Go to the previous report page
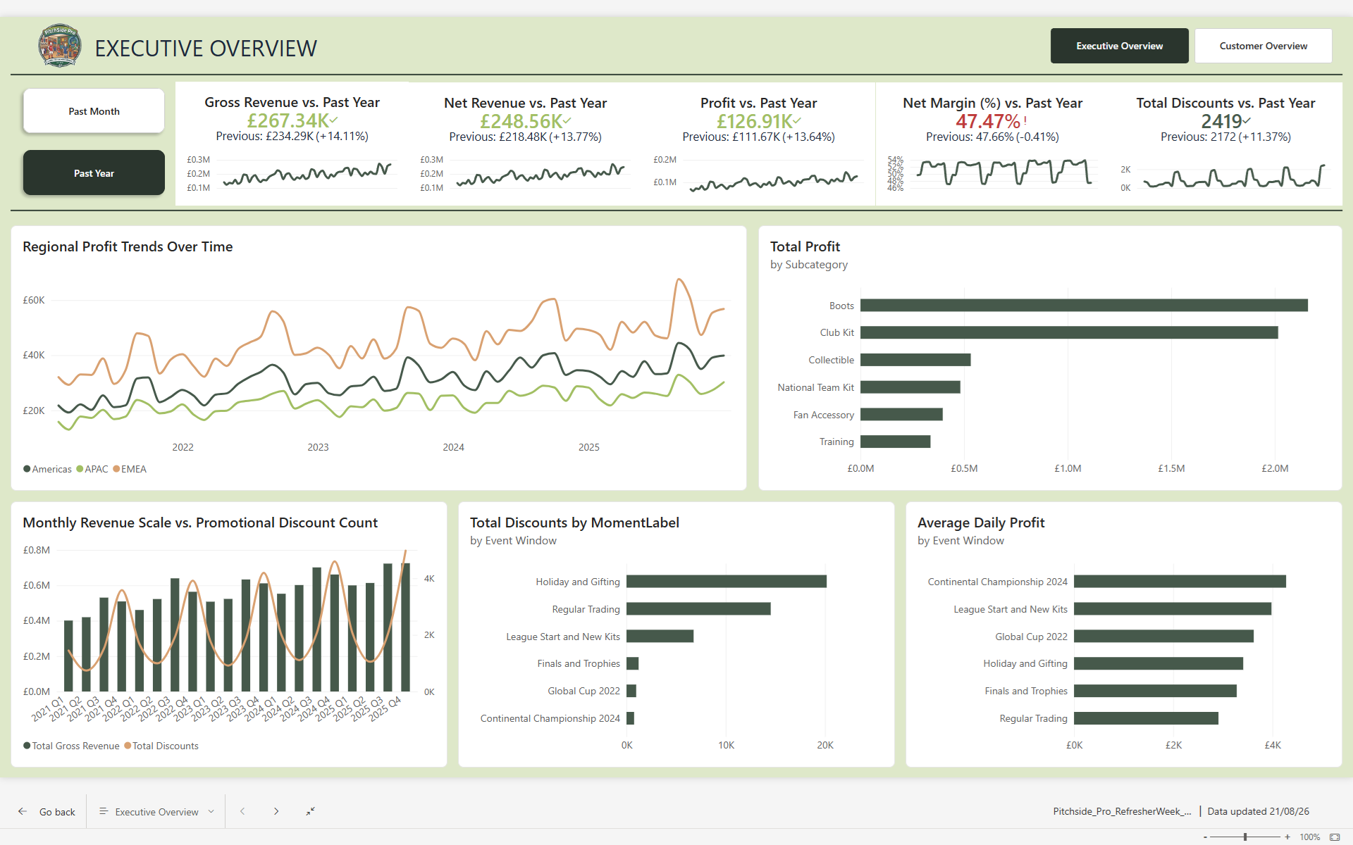This screenshot has height=845, width=1353. pos(242,811)
